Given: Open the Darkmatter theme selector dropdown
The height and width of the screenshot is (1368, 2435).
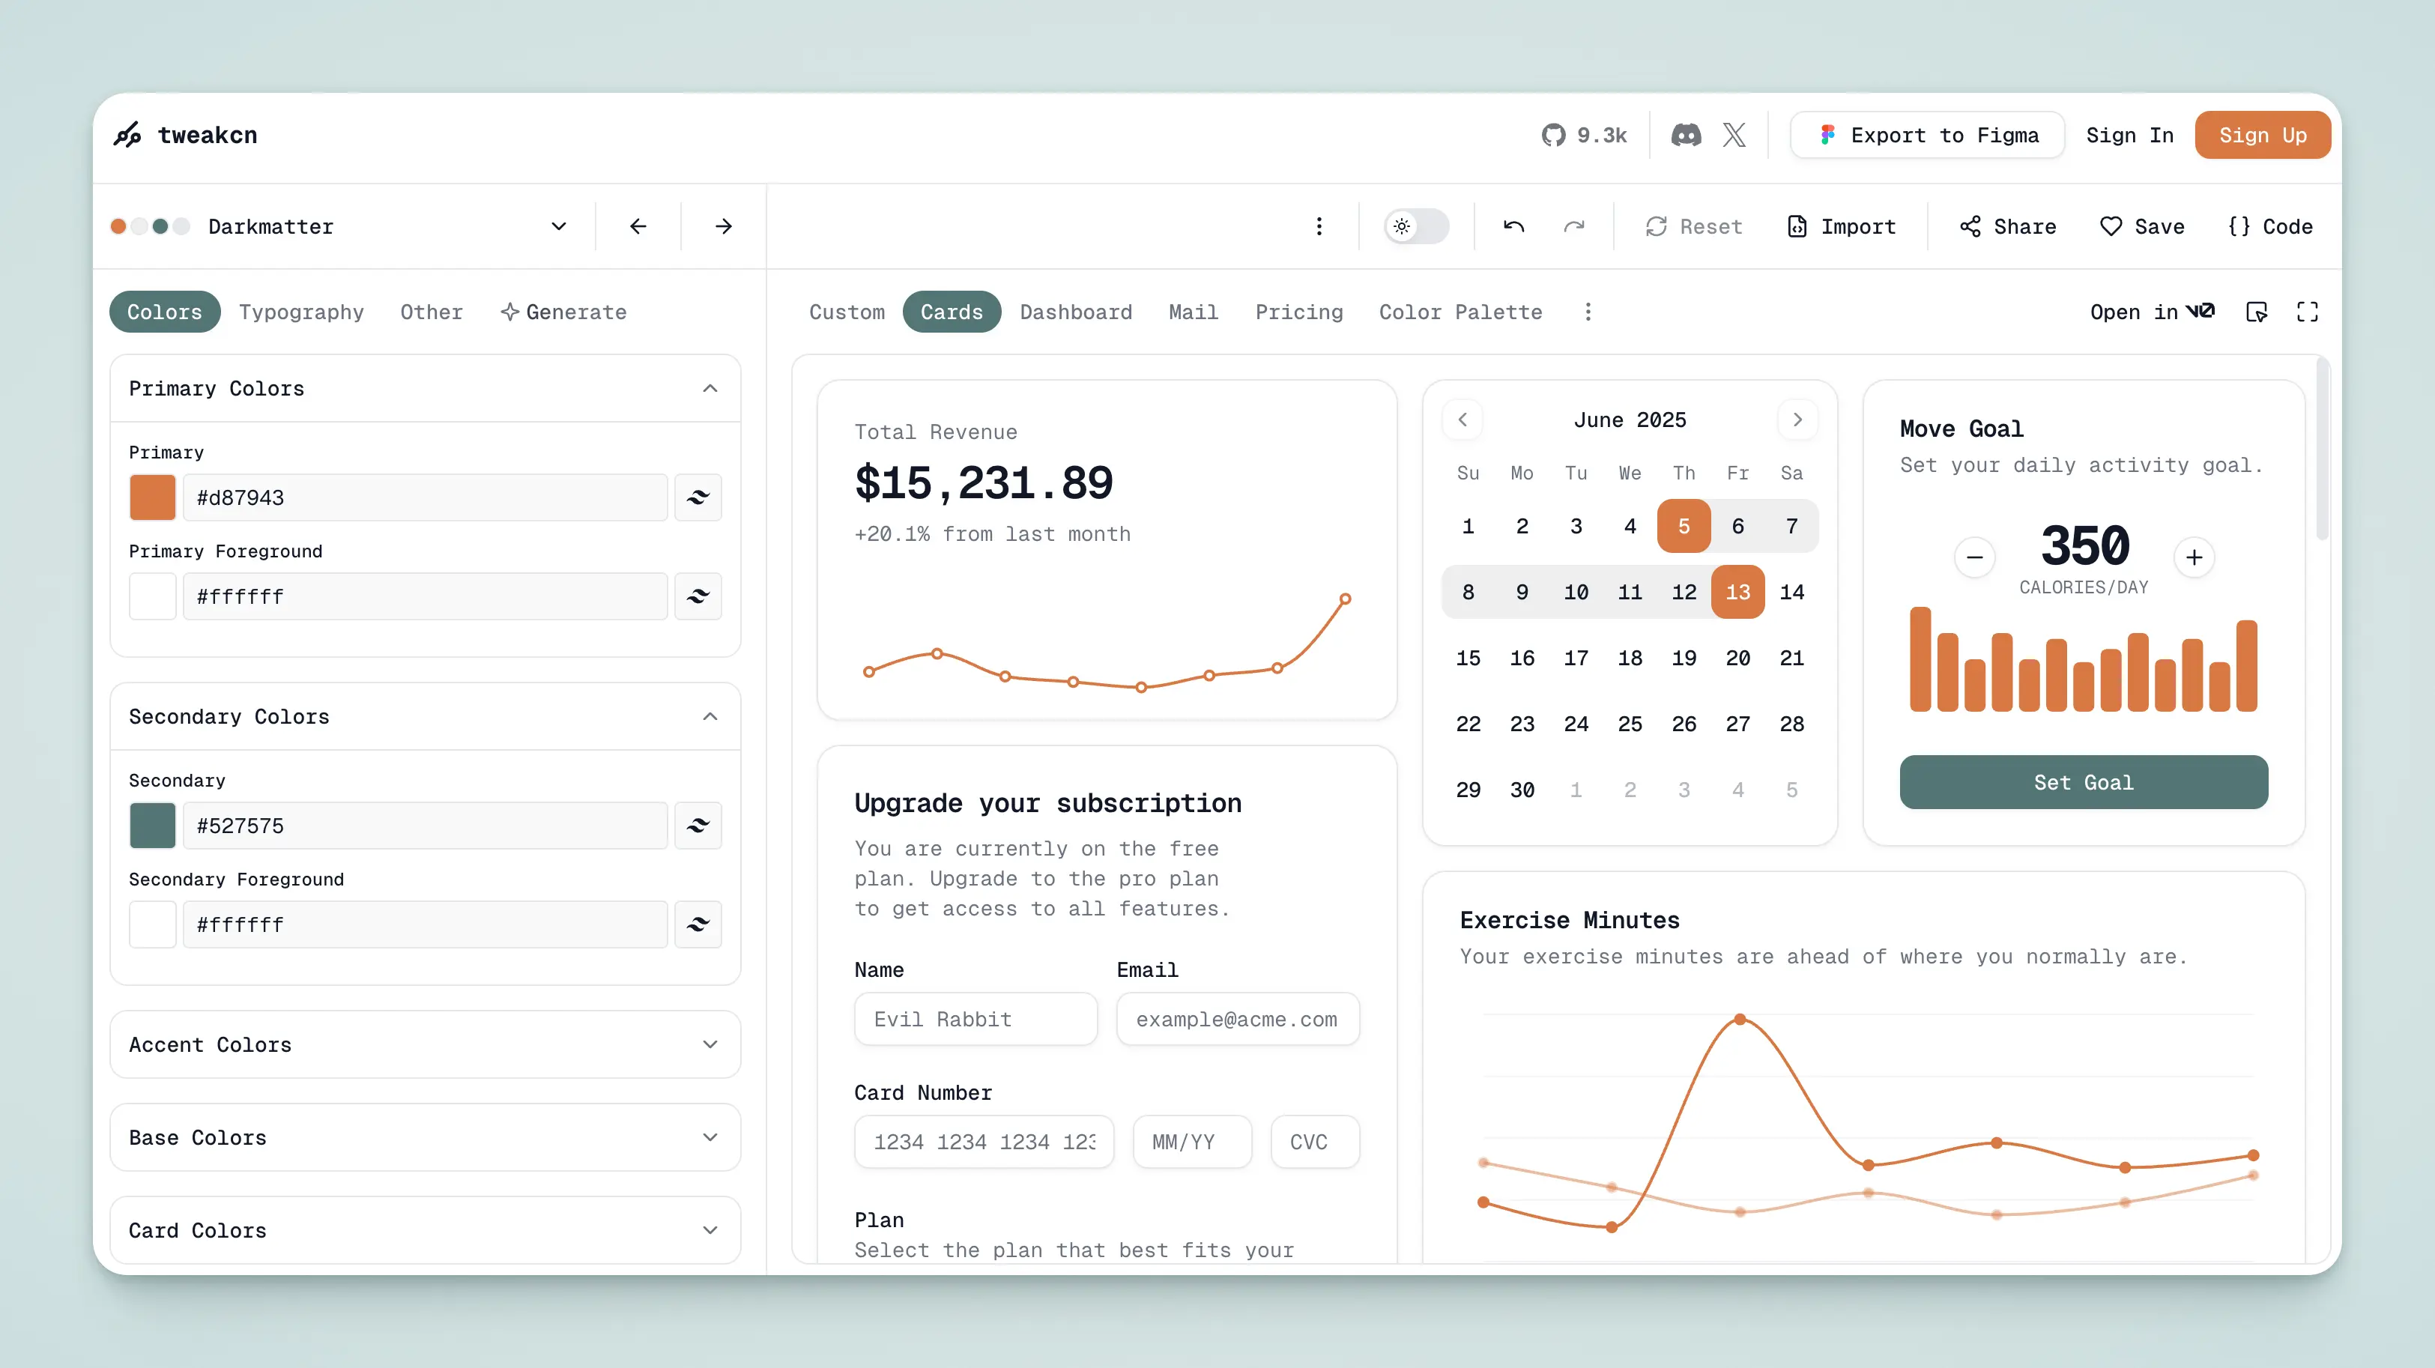Looking at the screenshot, I should click(557, 226).
